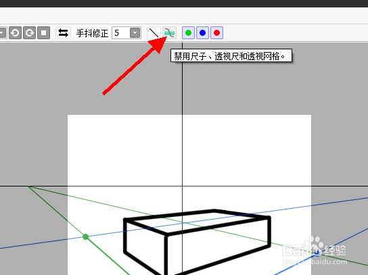The height and width of the screenshot is (275, 368).
Task: Toggle the disable rulers and perspective grid button
Action: tap(169, 33)
